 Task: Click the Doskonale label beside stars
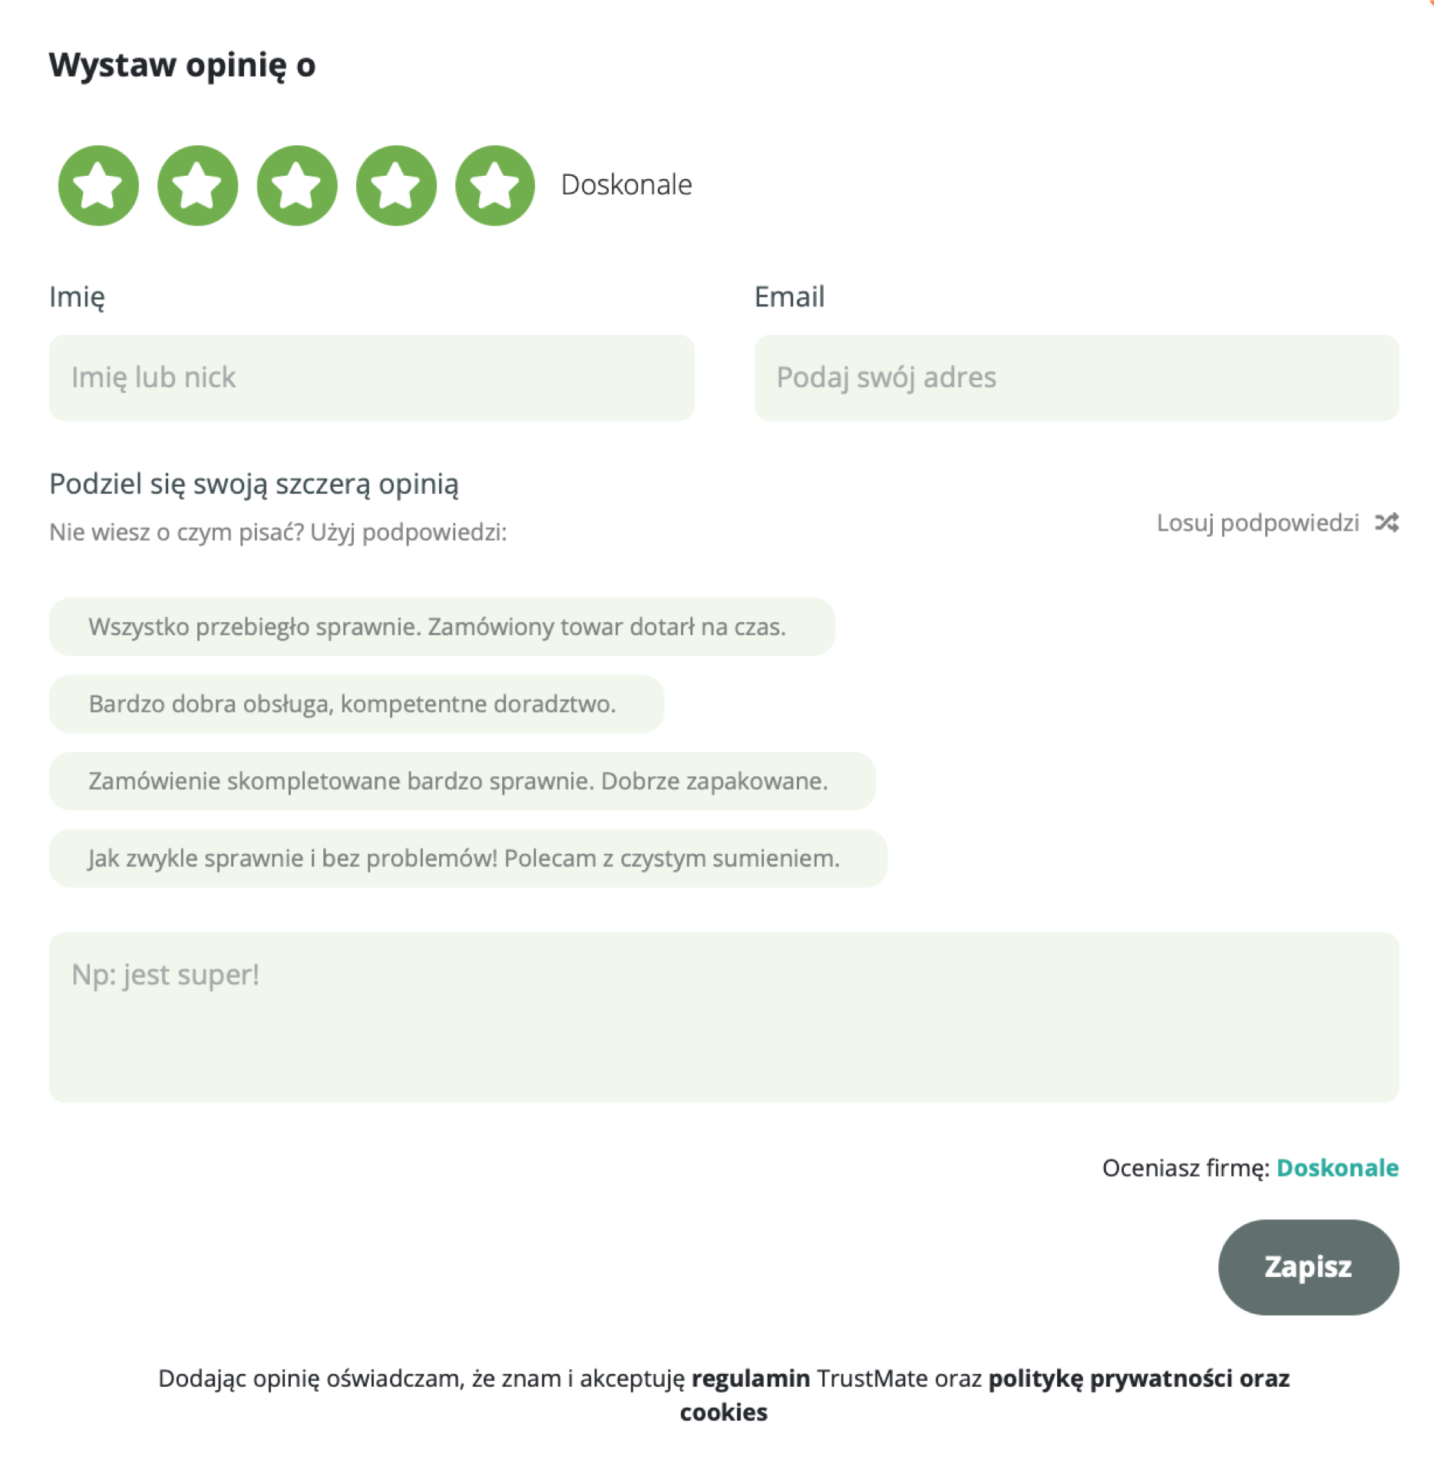[626, 185]
